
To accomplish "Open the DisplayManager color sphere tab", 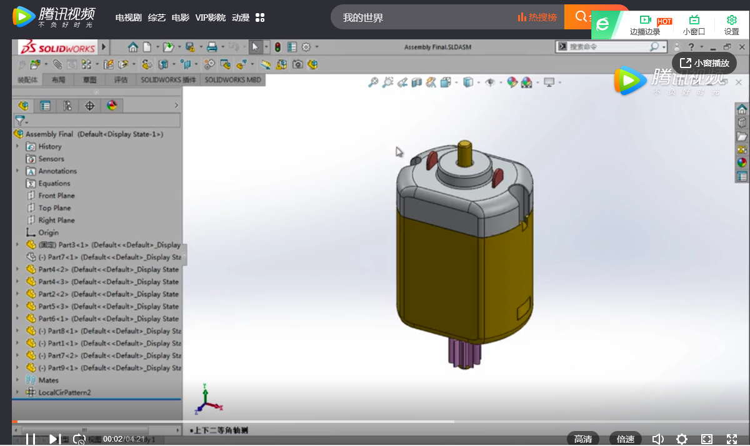I will (112, 106).
